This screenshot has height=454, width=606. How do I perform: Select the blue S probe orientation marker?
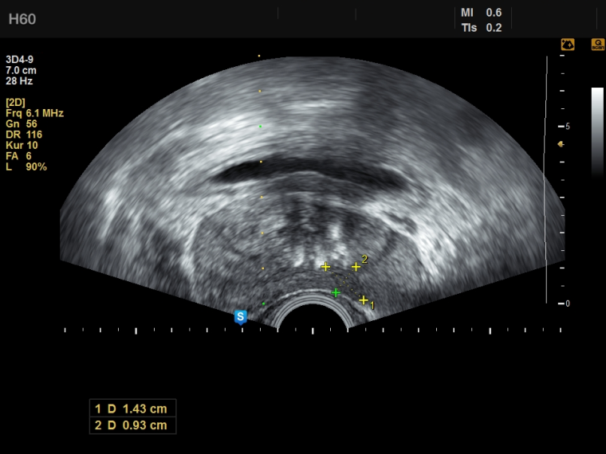pyautogui.click(x=240, y=317)
